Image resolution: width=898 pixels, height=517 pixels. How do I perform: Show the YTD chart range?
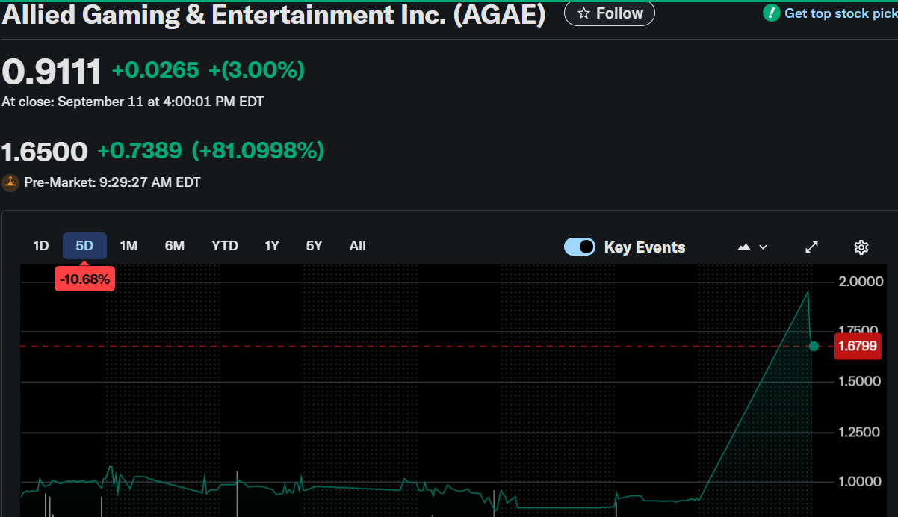[225, 246]
